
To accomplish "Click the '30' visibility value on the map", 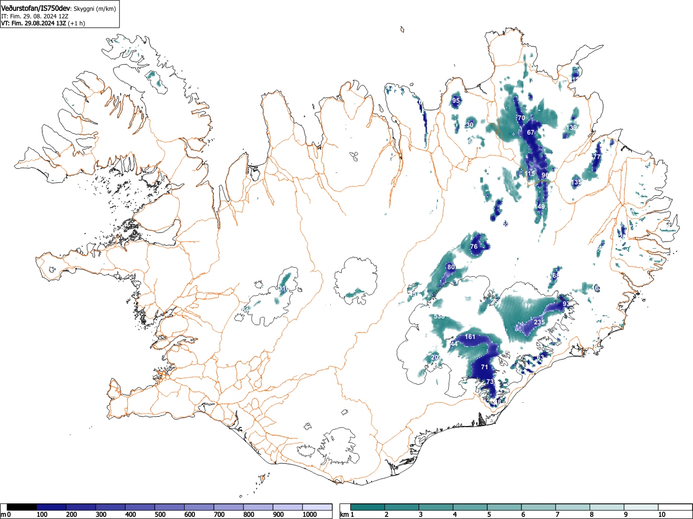I will coord(469,125).
